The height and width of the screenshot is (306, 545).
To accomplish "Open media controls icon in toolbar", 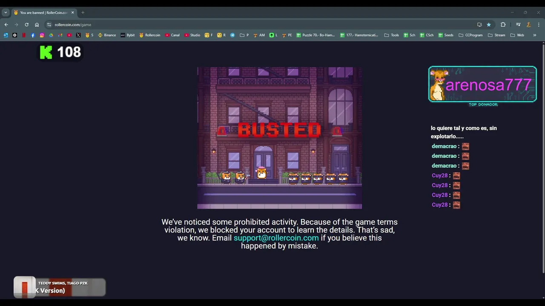I will coord(518,25).
